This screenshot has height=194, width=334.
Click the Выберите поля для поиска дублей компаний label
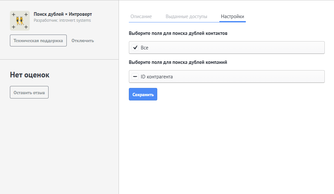click(x=178, y=62)
